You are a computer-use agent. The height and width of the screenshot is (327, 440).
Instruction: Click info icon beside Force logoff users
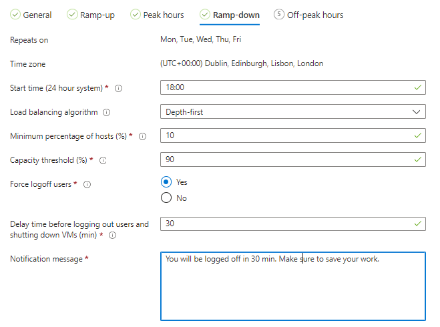point(87,184)
